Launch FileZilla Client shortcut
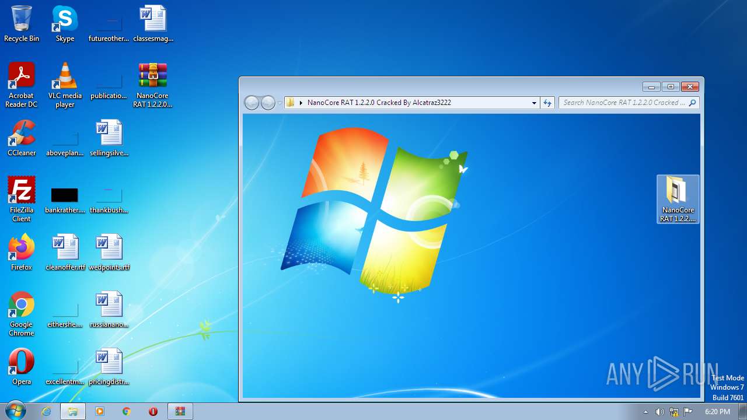This screenshot has width=747, height=420. tap(22, 199)
